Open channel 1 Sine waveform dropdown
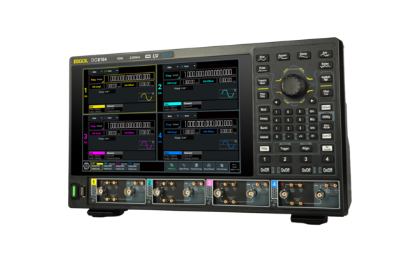Image resolution: width=406 pixels, height=271 pixels. (95, 71)
